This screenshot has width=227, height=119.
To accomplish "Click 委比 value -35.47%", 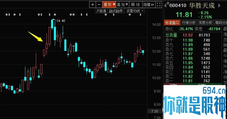I will pyautogui.click(x=185, y=29).
